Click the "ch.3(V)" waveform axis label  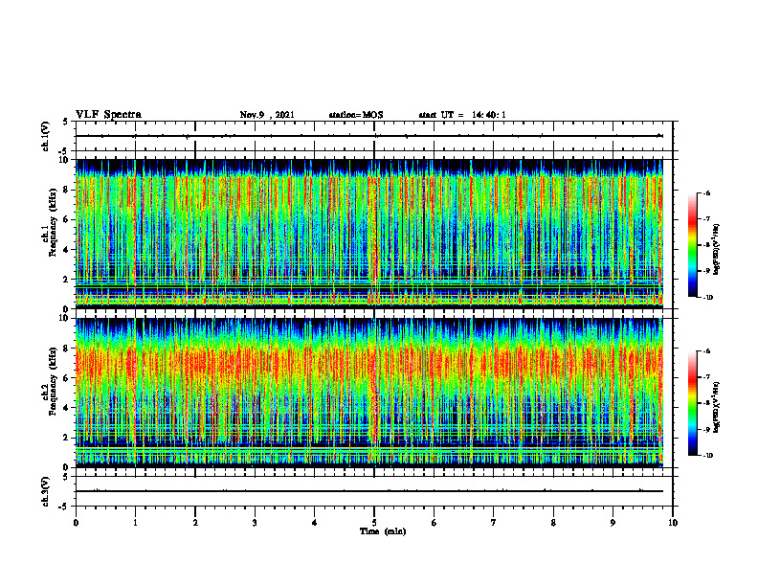(x=46, y=492)
